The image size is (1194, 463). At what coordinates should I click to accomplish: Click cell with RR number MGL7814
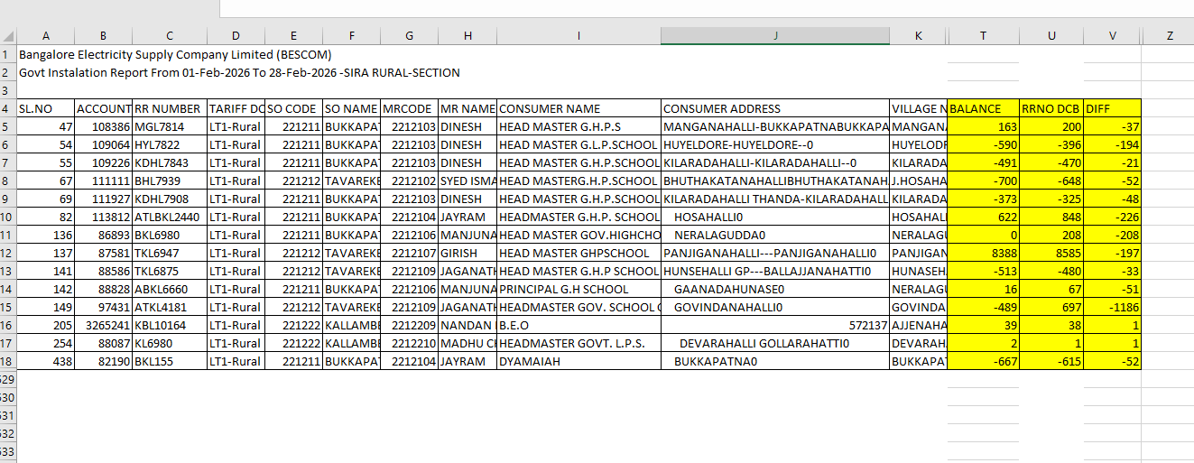(170, 126)
